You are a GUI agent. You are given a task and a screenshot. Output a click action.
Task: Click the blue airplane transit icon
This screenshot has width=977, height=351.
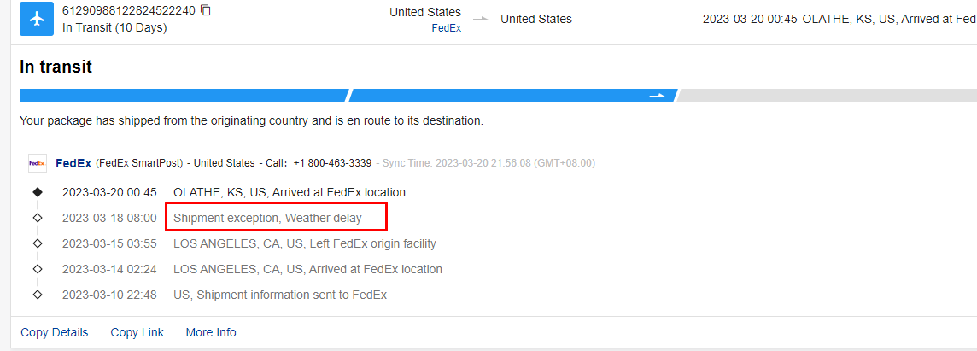(x=37, y=19)
